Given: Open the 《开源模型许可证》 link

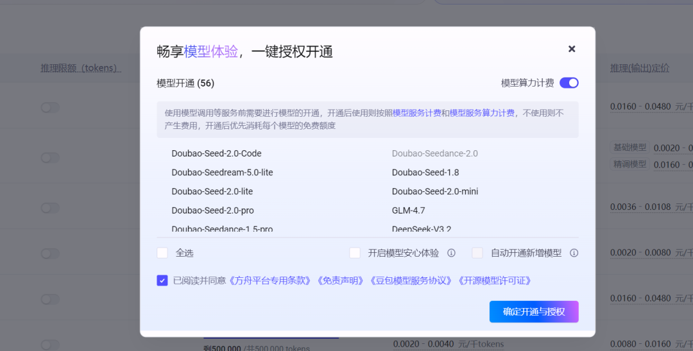Looking at the screenshot, I should (495, 280).
